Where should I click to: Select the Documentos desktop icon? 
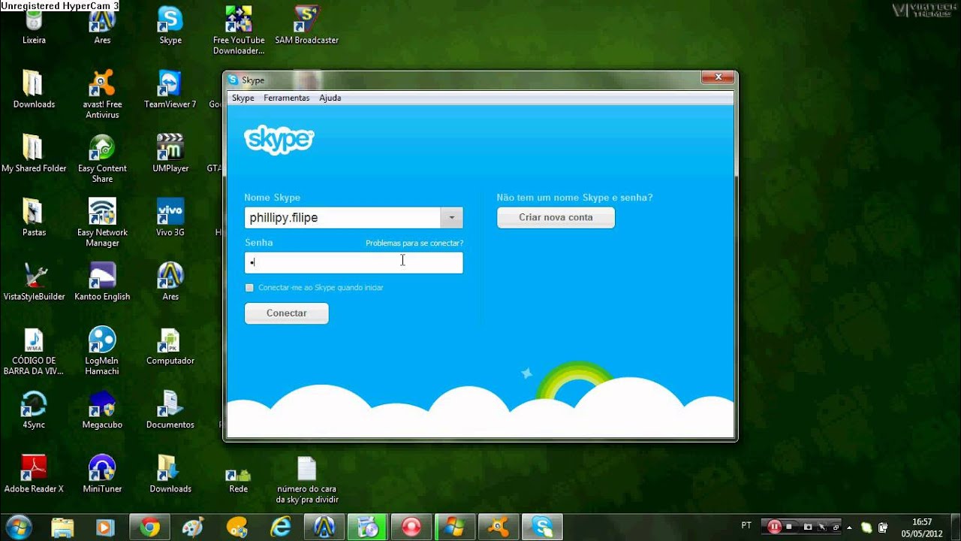[x=170, y=410]
